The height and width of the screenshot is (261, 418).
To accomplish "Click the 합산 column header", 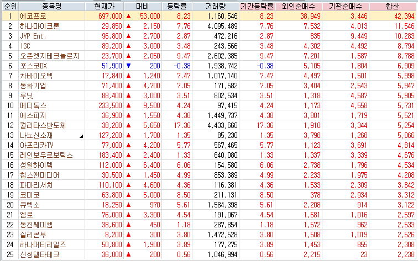I will click(393, 6).
